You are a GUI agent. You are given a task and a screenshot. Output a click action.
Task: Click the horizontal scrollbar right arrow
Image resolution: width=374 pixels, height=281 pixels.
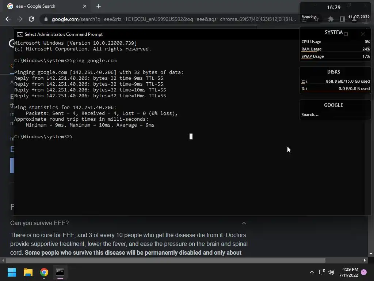365,260
